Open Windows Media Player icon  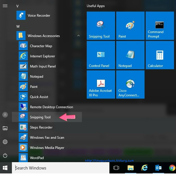click(x=23, y=147)
